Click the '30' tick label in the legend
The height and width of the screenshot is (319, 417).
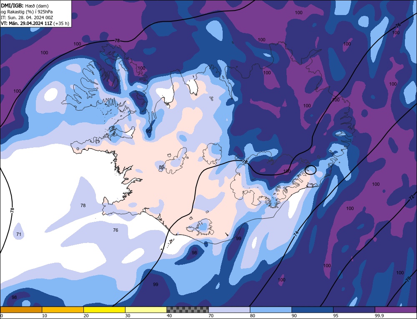point(128,316)
